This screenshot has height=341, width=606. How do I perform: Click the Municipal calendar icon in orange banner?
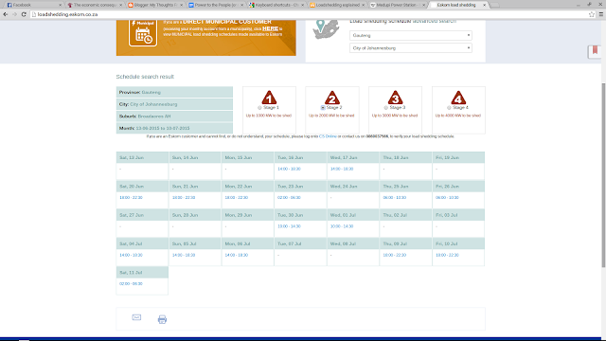[x=143, y=33]
